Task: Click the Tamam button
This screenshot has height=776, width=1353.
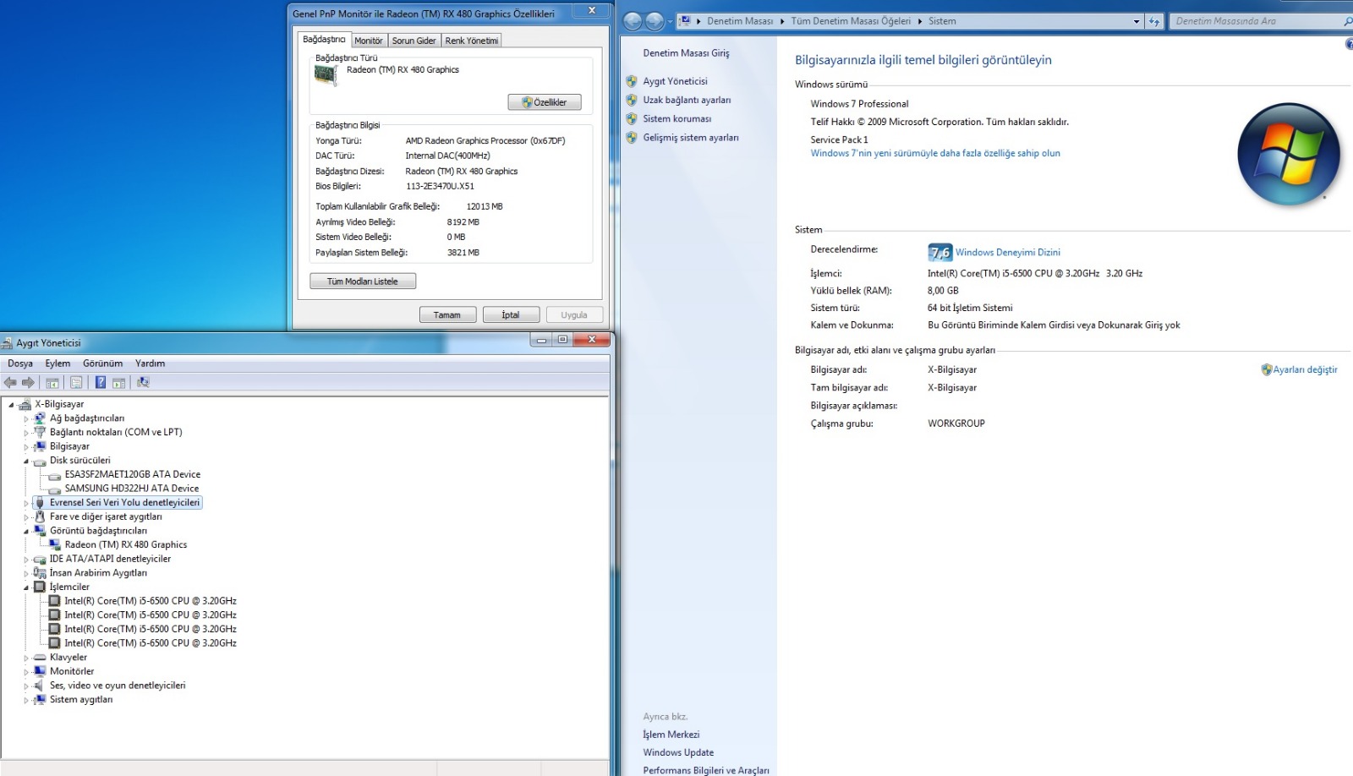Action: click(447, 315)
